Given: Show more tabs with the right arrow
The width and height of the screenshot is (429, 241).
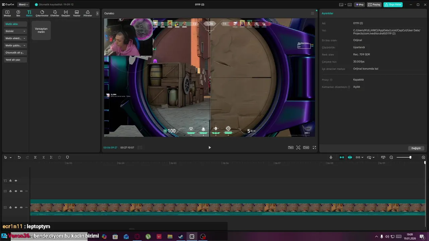Looking at the screenshot, I should (98, 13).
